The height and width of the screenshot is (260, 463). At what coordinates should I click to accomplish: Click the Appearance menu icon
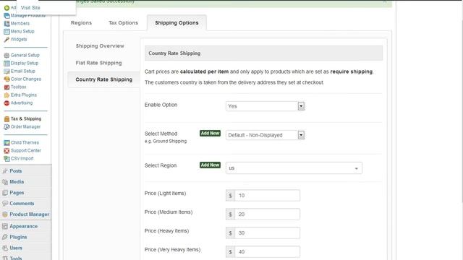point(5,226)
